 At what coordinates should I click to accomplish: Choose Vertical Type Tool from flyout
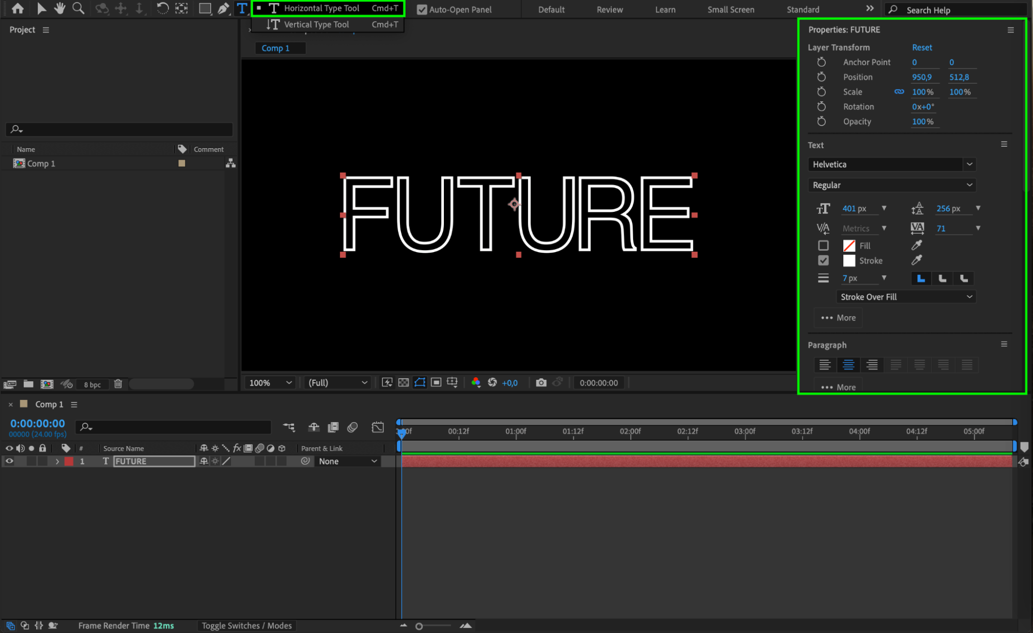(x=328, y=24)
